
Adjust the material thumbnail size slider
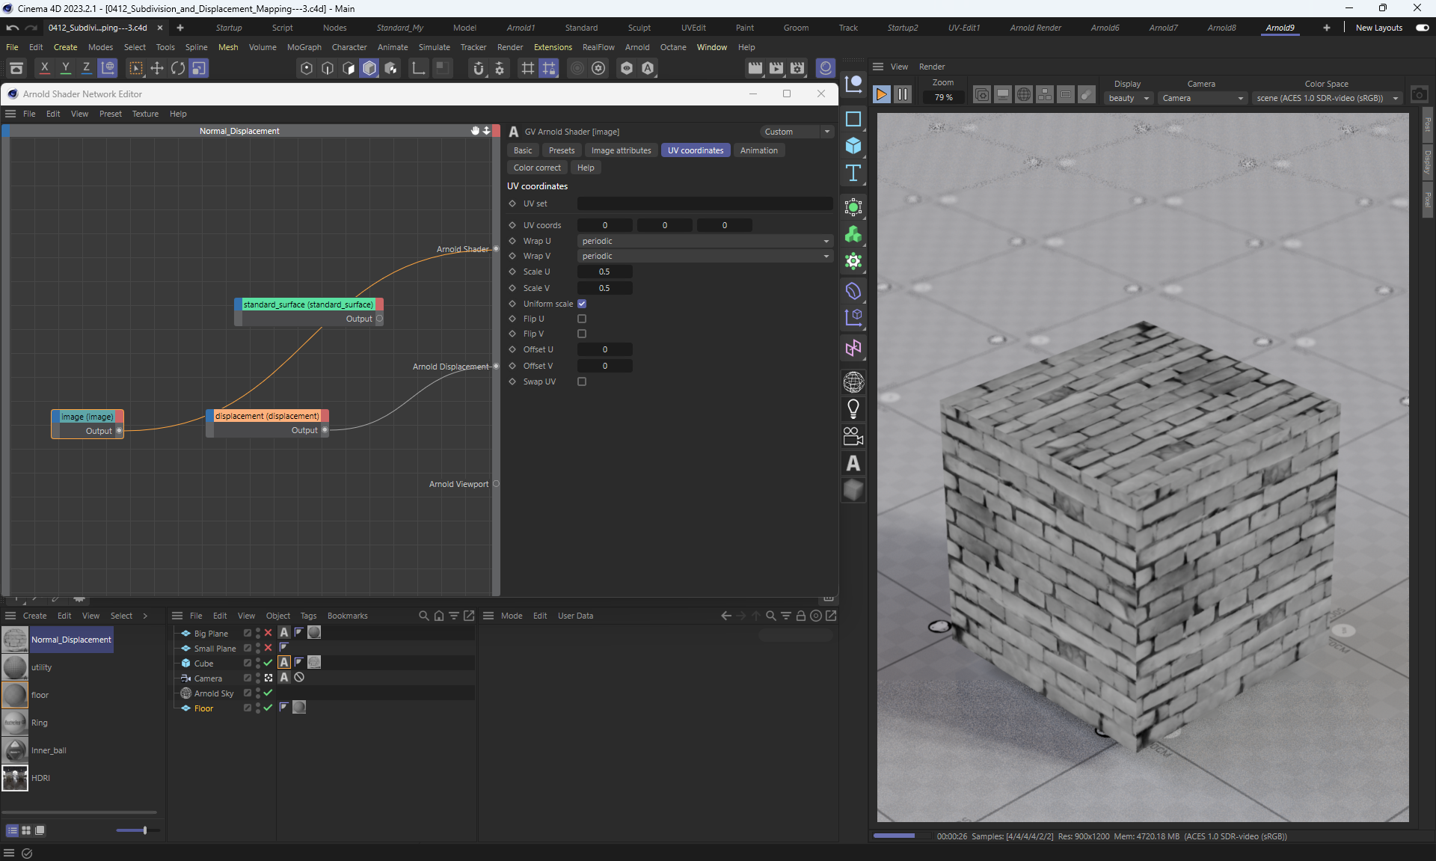pyautogui.click(x=144, y=830)
